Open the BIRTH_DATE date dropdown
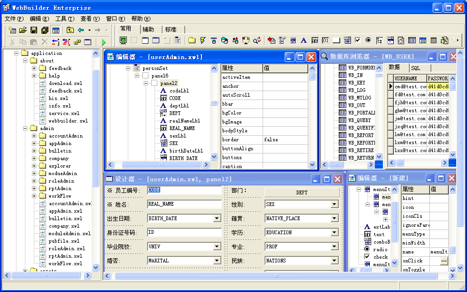The height and width of the screenshot is (292, 467). 217,218
